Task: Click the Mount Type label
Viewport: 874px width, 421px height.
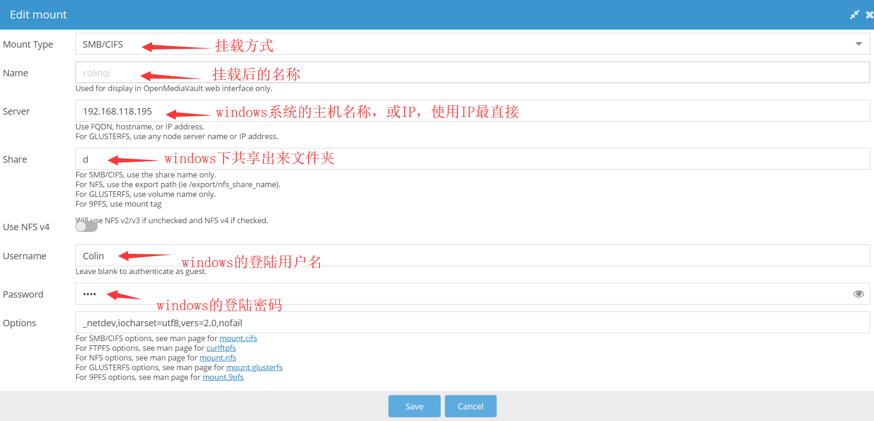Action: (x=28, y=44)
